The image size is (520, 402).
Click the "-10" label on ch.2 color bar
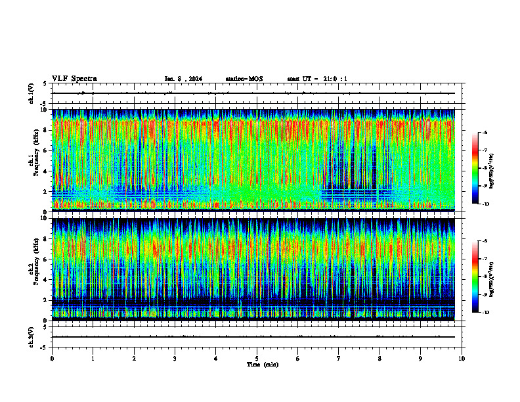[485, 313]
